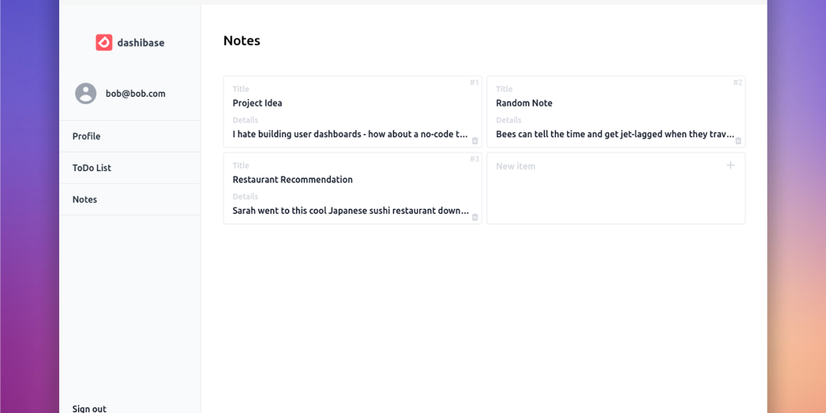Screen dimensions: 826x413
Task: Click the plus icon to add note
Action: pos(731,165)
